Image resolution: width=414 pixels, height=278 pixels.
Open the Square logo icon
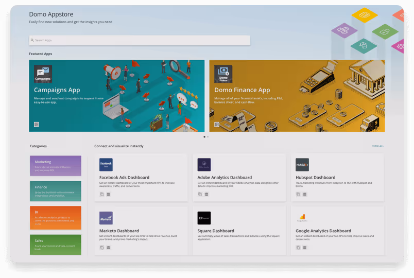point(204,218)
